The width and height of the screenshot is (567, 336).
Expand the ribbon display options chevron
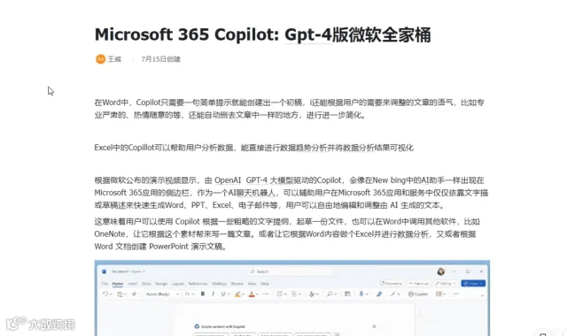482,295
